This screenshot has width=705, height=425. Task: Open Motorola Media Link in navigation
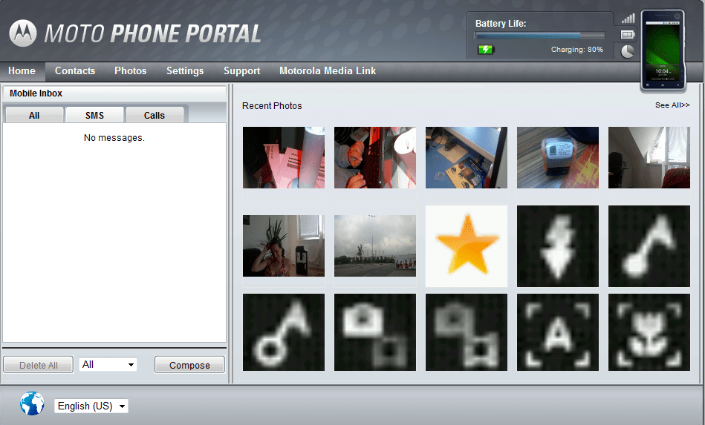pyautogui.click(x=328, y=71)
